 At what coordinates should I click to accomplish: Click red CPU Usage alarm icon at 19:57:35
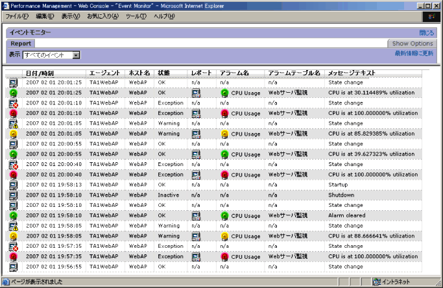(x=224, y=256)
